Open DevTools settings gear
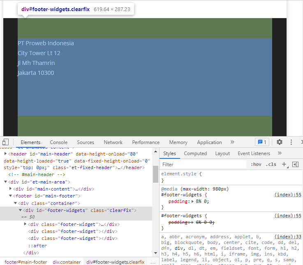 pyautogui.click(x=280, y=142)
